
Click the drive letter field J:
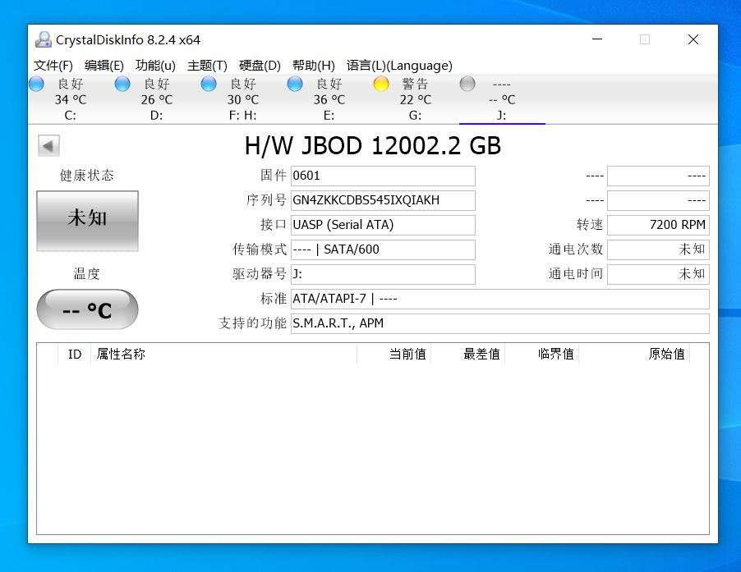(383, 274)
